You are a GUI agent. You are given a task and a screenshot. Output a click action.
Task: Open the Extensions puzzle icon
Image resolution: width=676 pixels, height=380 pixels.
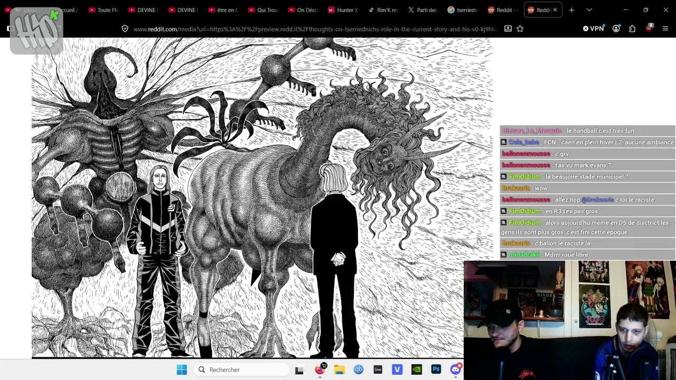point(632,28)
